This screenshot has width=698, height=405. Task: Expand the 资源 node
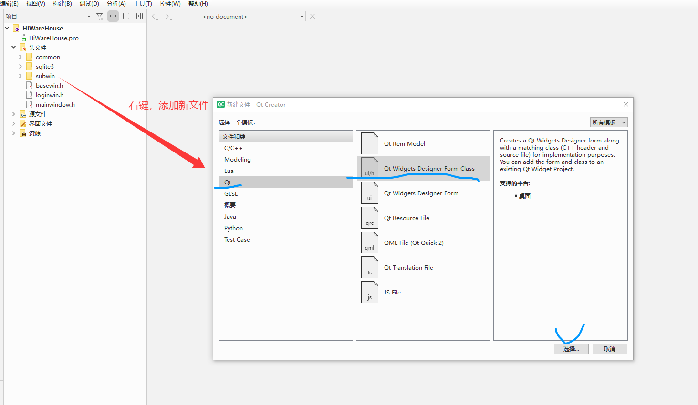14,133
